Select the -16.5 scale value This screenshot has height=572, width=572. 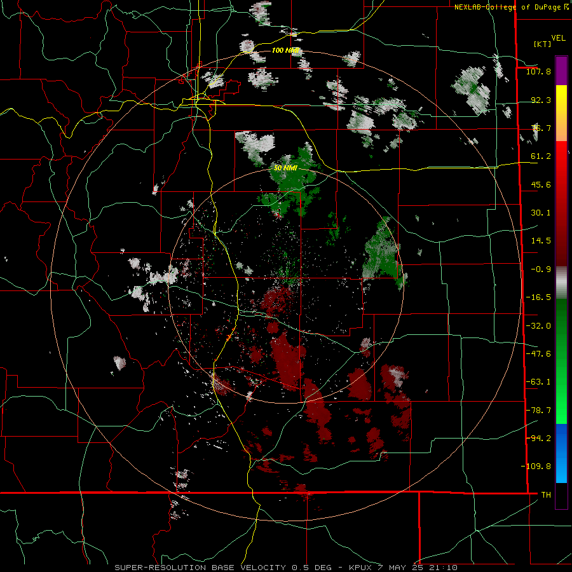pos(538,297)
